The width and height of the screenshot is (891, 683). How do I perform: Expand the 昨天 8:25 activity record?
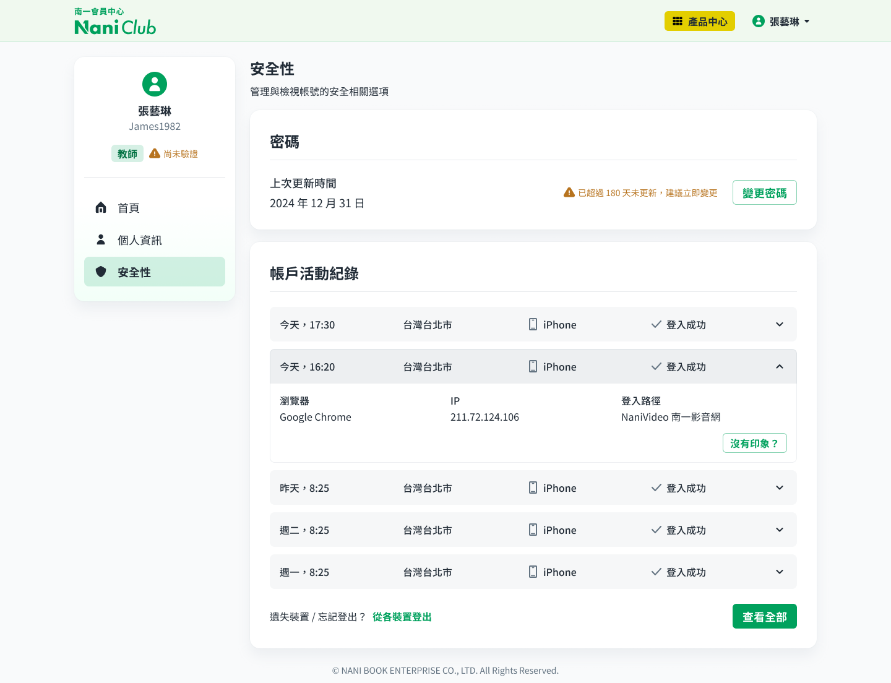tap(780, 488)
